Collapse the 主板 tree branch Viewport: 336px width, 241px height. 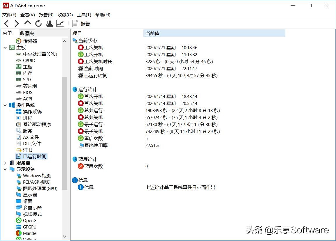click(x=5, y=47)
